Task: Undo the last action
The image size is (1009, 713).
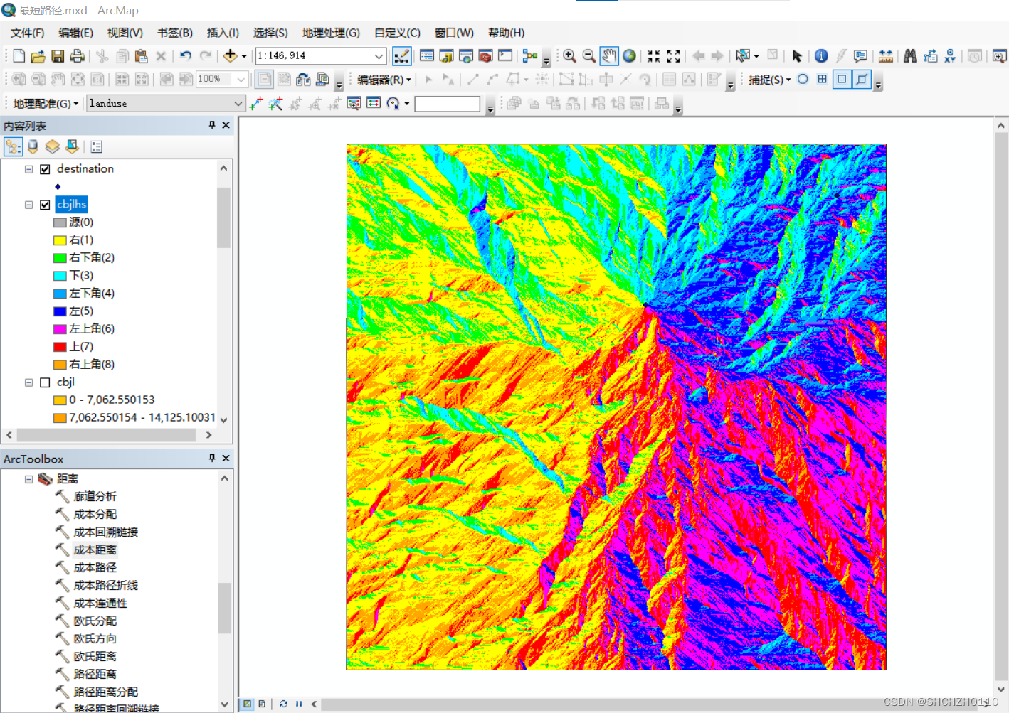Action: (x=186, y=56)
